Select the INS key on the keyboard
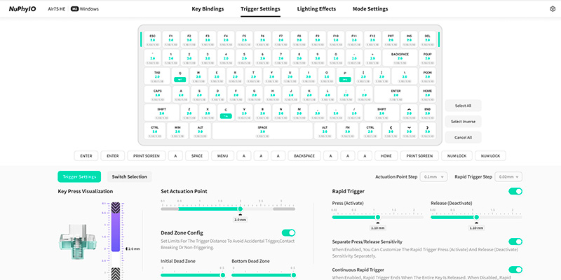The height and width of the screenshot is (280, 561). click(x=409, y=39)
